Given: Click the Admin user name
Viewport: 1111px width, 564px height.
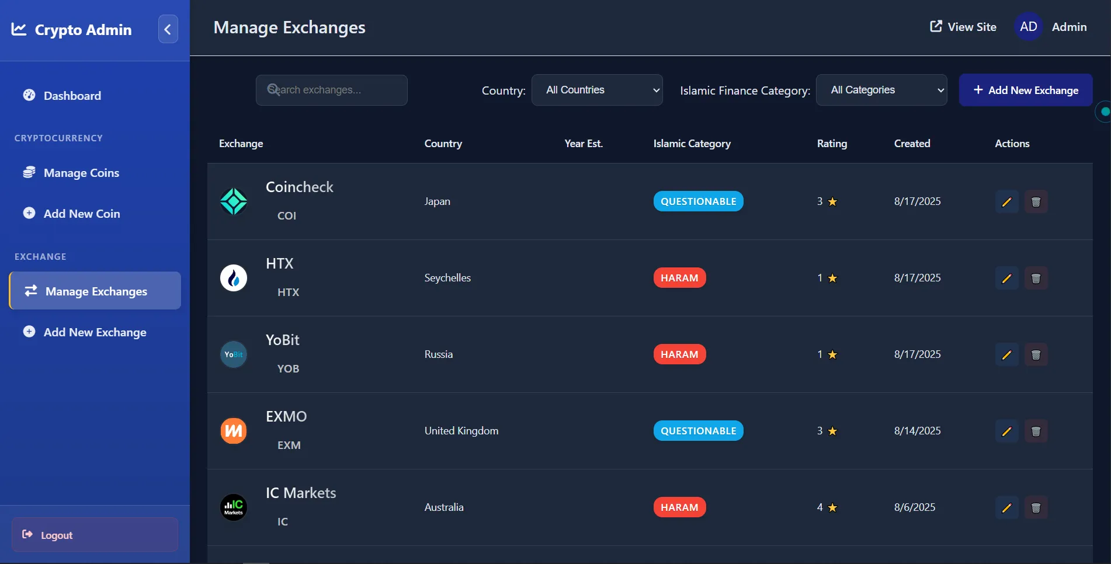Looking at the screenshot, I should (1069, 27).
